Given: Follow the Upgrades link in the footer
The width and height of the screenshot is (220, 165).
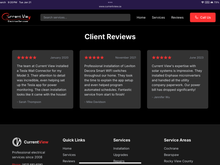Looking at the screenshot, I should pos(120,155).
